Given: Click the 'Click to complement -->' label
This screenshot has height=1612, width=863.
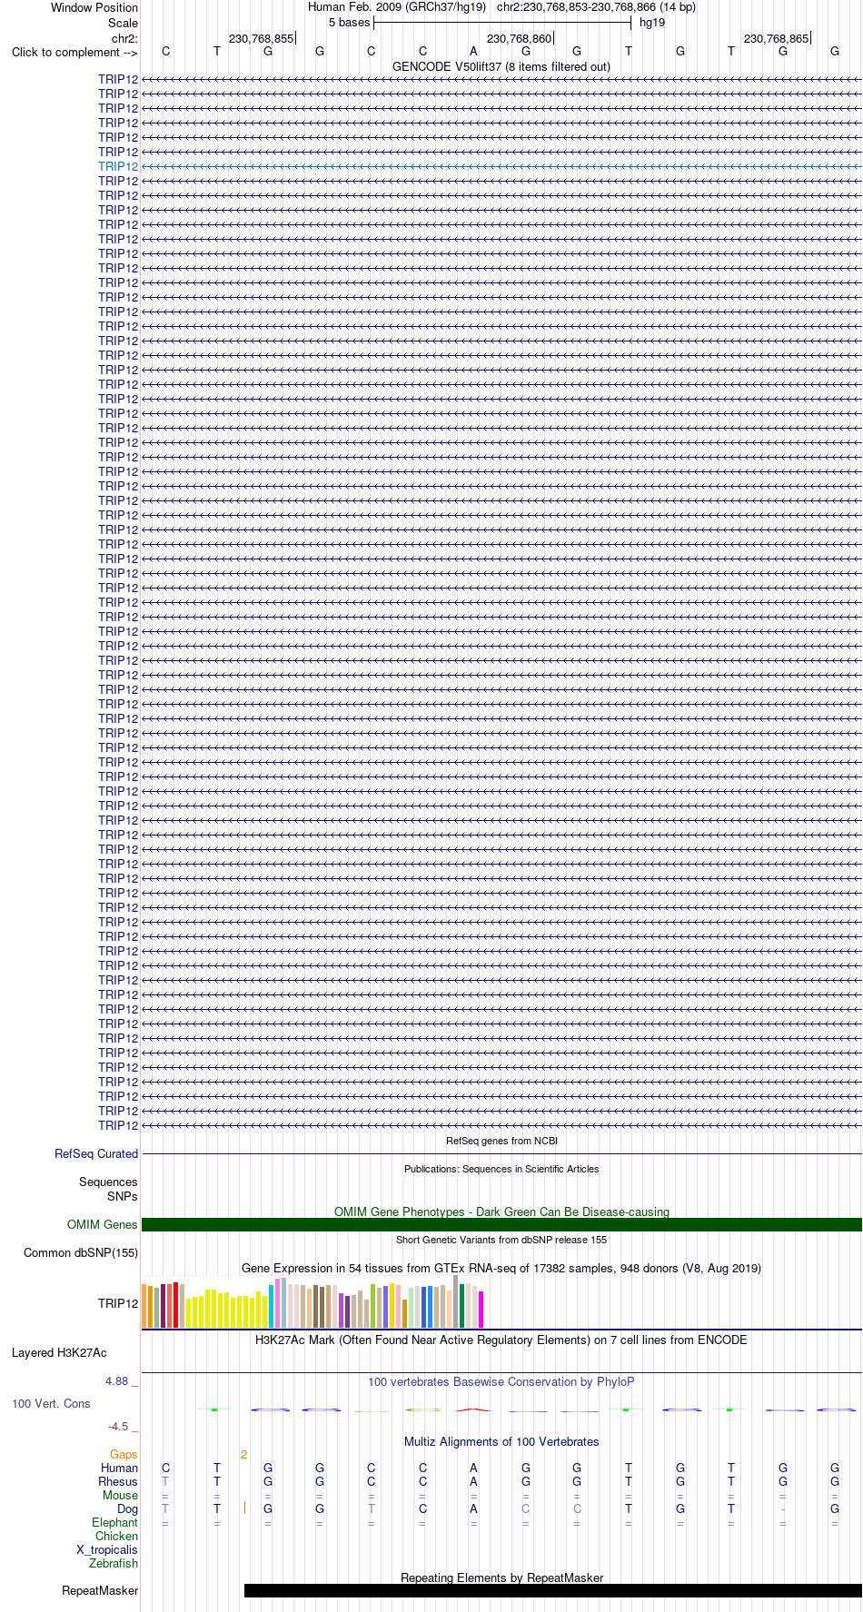Looking at the screenshot, I should pos(74,53).
